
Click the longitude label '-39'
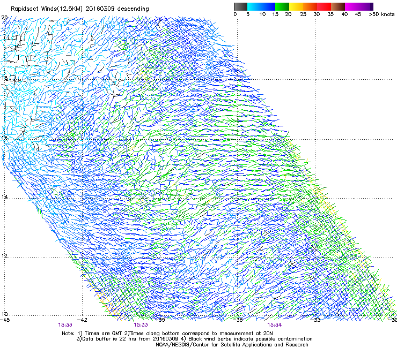point(160,320)
